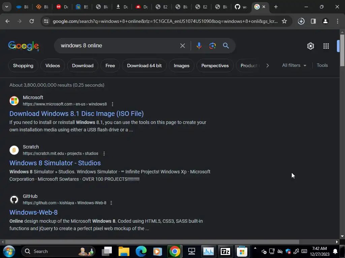This screenshot has width=345, height=258.
Task: Go back with the browser back arrow
Action: click(x=7, y=21)
